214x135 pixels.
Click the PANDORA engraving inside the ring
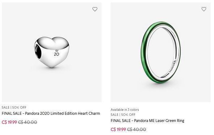pyautogui.click(x=173, y=66)
